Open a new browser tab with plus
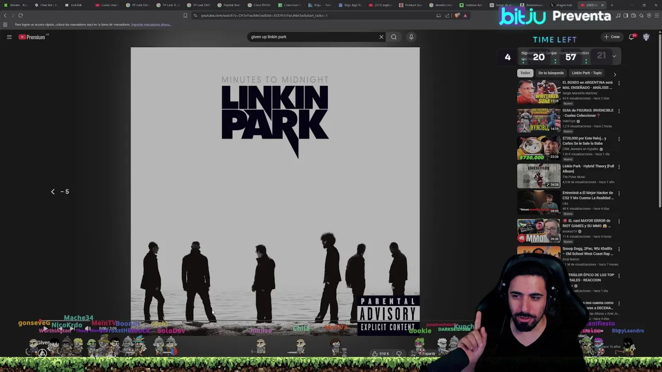 612,5
